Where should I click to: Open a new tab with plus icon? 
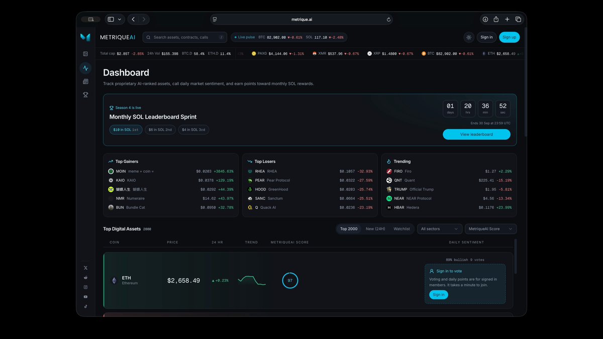[507, 19]
